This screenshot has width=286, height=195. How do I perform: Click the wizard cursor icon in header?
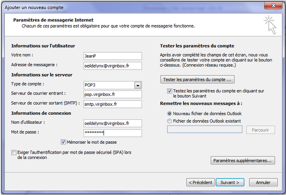click(270, 24)
